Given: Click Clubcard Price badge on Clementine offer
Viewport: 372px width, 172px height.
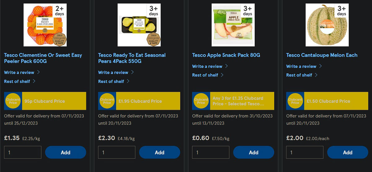Looking at the screenshot, I should pos(13,101).
